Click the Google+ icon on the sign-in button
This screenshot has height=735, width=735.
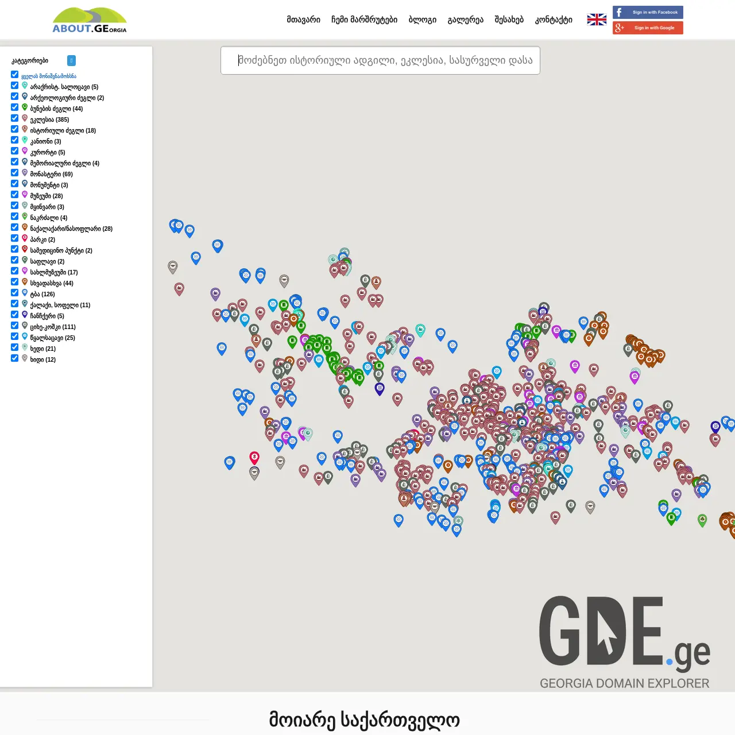(618, 27)
